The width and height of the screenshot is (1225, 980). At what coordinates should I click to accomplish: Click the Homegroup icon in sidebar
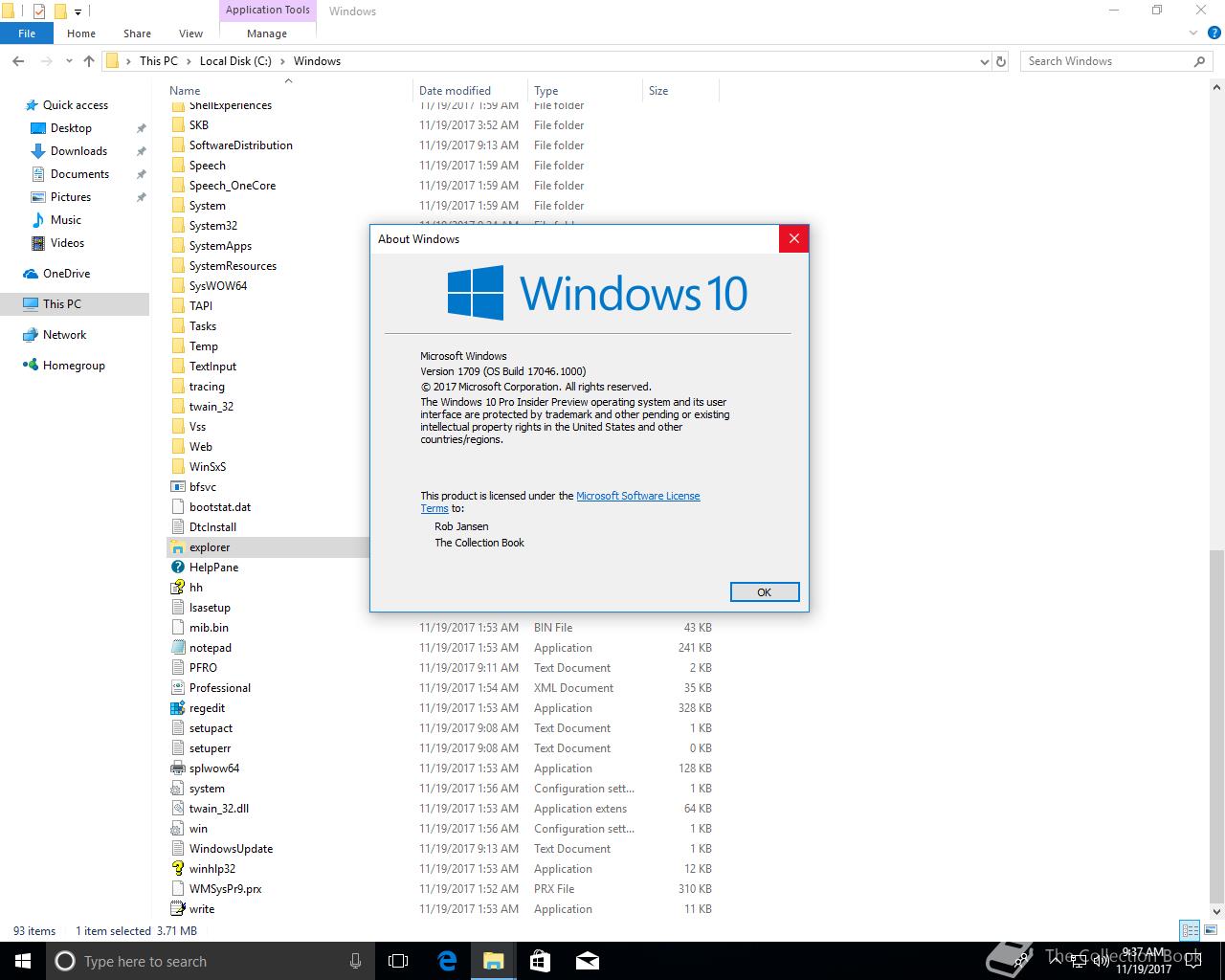tap(31, 366)
